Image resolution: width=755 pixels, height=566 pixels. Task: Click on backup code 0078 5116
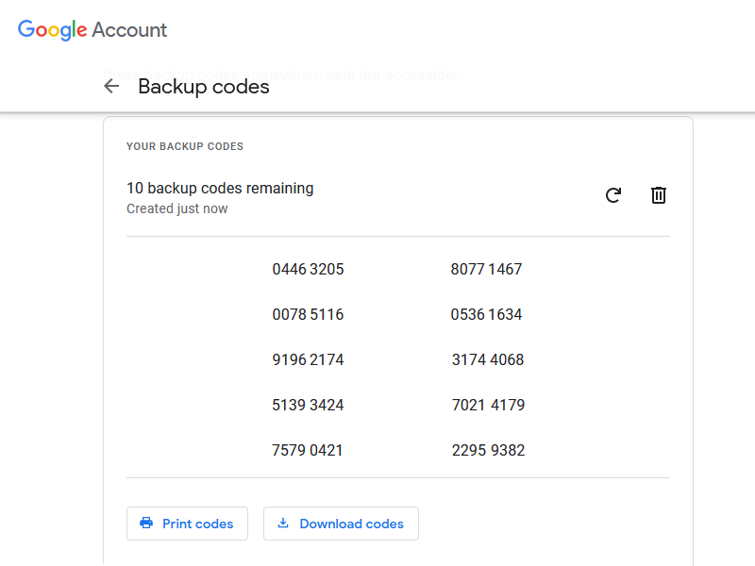[308, 315]
